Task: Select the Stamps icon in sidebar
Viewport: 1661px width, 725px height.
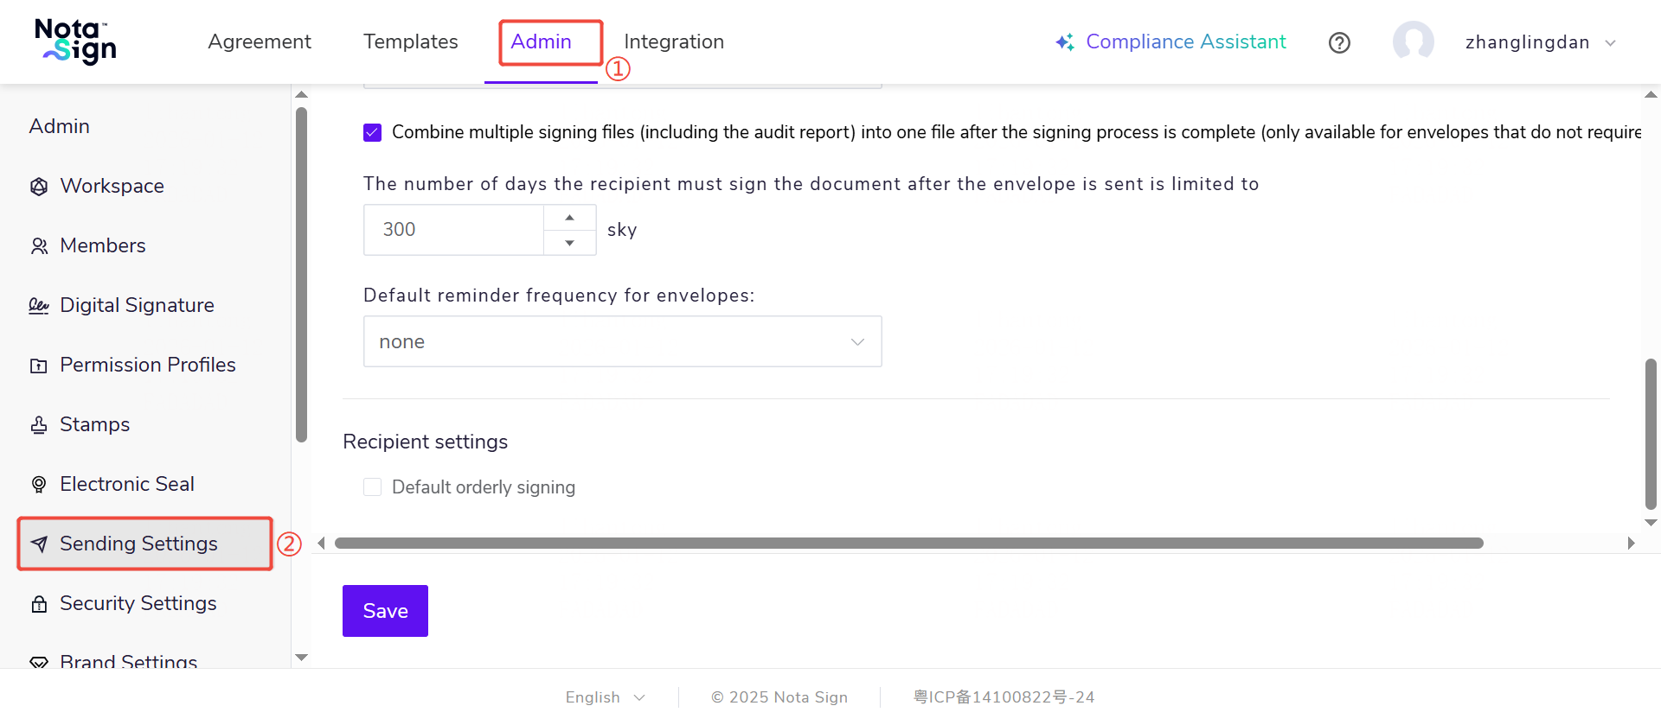Action: pyautogui.click(x=39, y=425)
